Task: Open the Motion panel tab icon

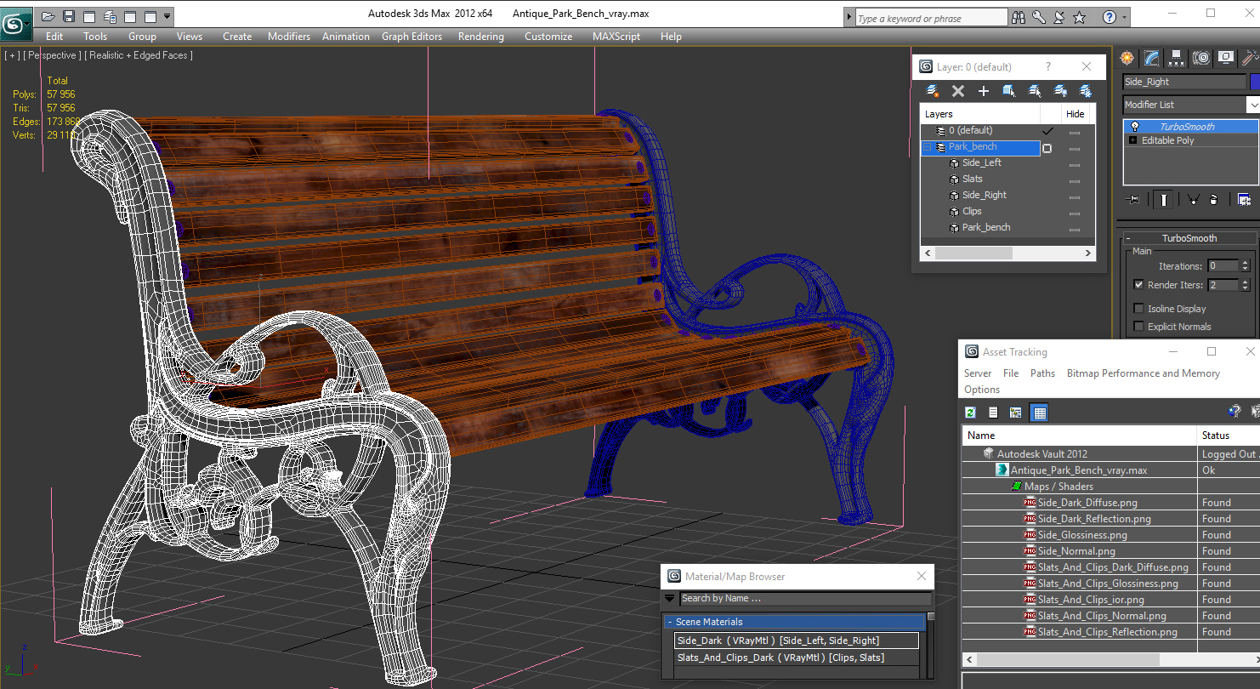Action: coord(1201,58)
